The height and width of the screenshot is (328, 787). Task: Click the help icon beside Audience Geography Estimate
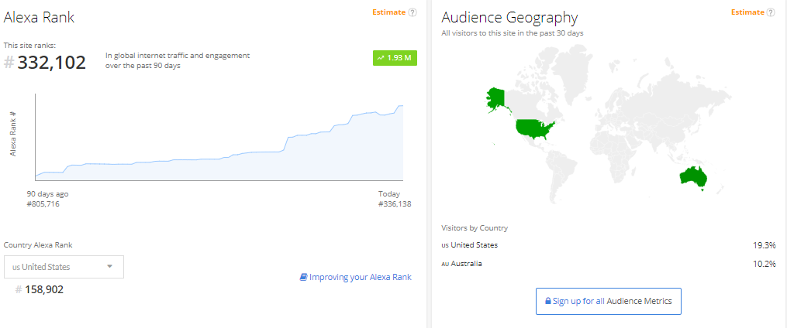(x=771, y=12)
